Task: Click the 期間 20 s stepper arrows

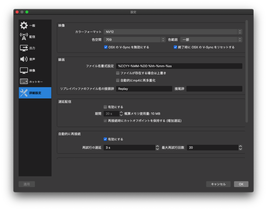Action: 121,114
